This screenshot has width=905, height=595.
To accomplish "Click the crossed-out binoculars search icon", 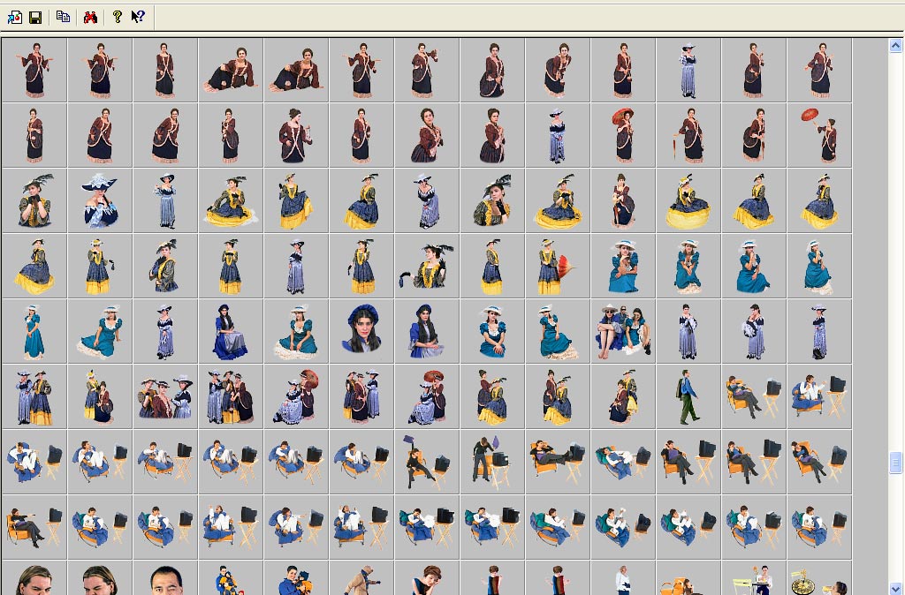I will (90, 18).
